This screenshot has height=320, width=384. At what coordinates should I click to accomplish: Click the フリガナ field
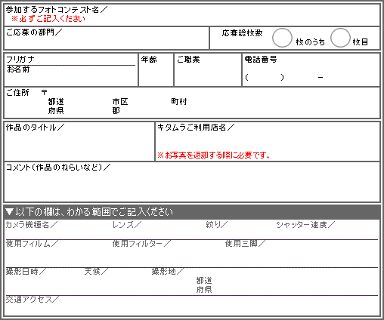click(71, 60)
